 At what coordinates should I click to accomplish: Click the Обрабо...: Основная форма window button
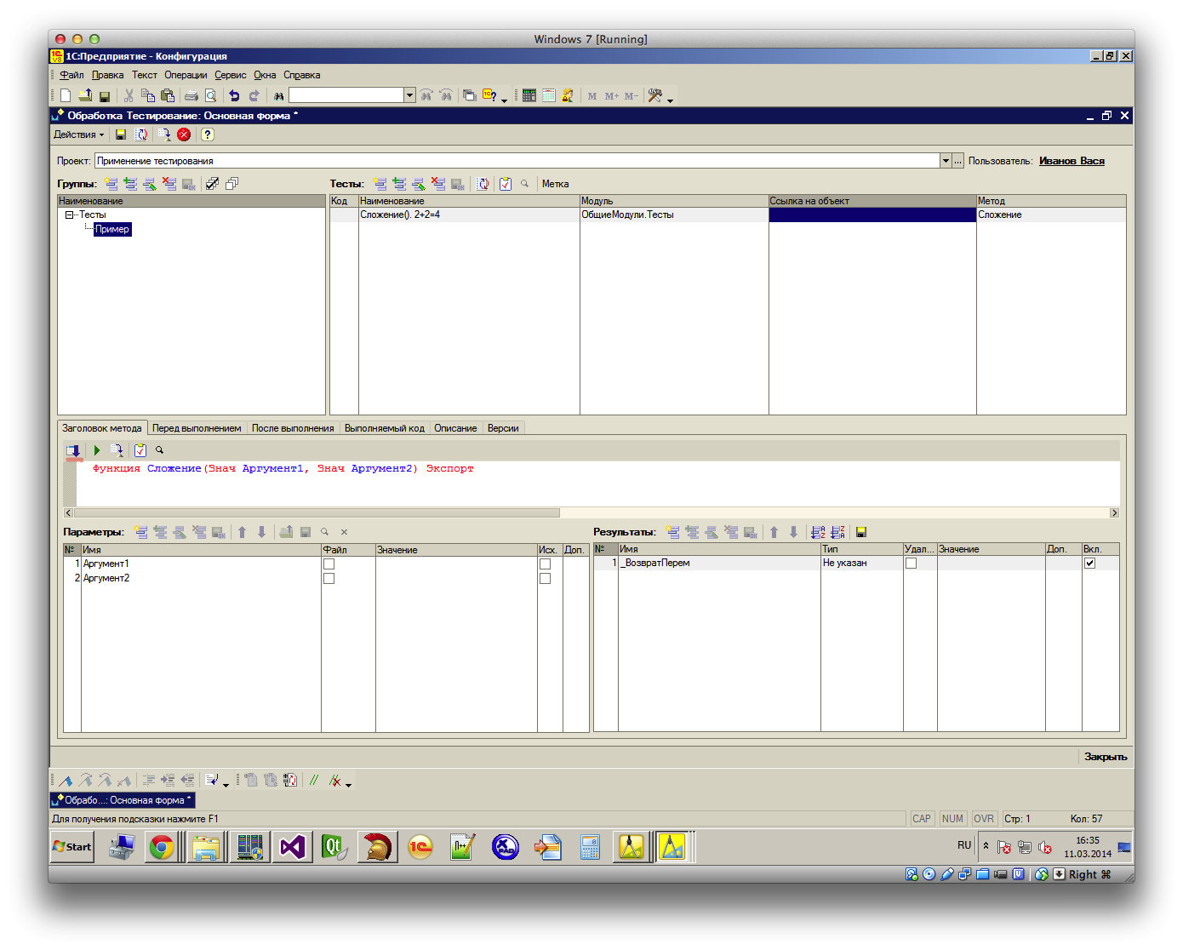coord(123,800)
